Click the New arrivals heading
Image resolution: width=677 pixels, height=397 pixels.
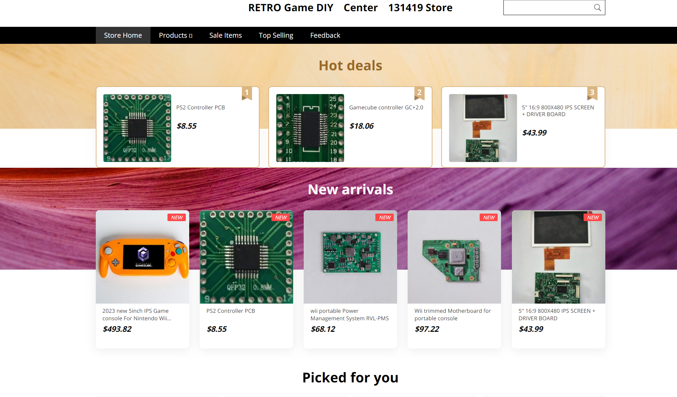click(x=350, y=189)
